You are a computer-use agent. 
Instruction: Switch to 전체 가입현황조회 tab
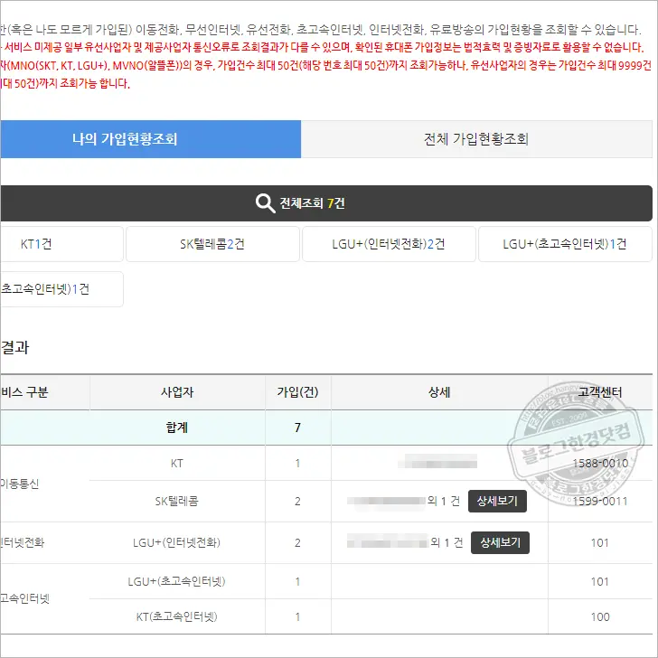[476, 139]
